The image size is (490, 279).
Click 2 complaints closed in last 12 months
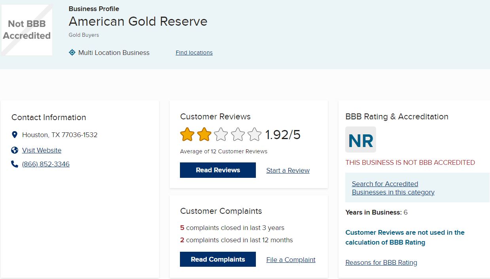236,240
